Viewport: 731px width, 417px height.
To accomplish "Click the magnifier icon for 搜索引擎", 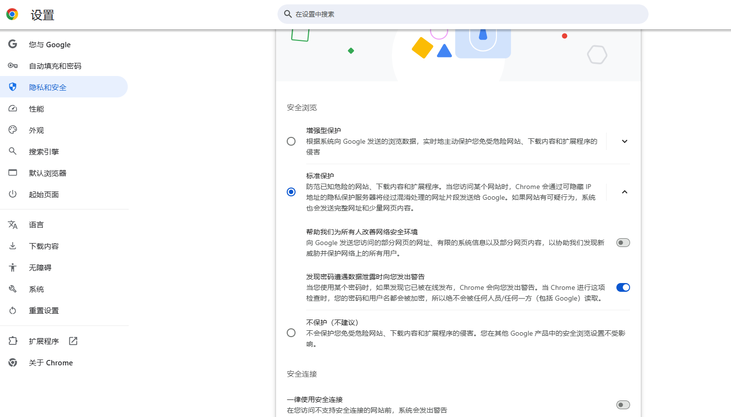I will point(13,151).
